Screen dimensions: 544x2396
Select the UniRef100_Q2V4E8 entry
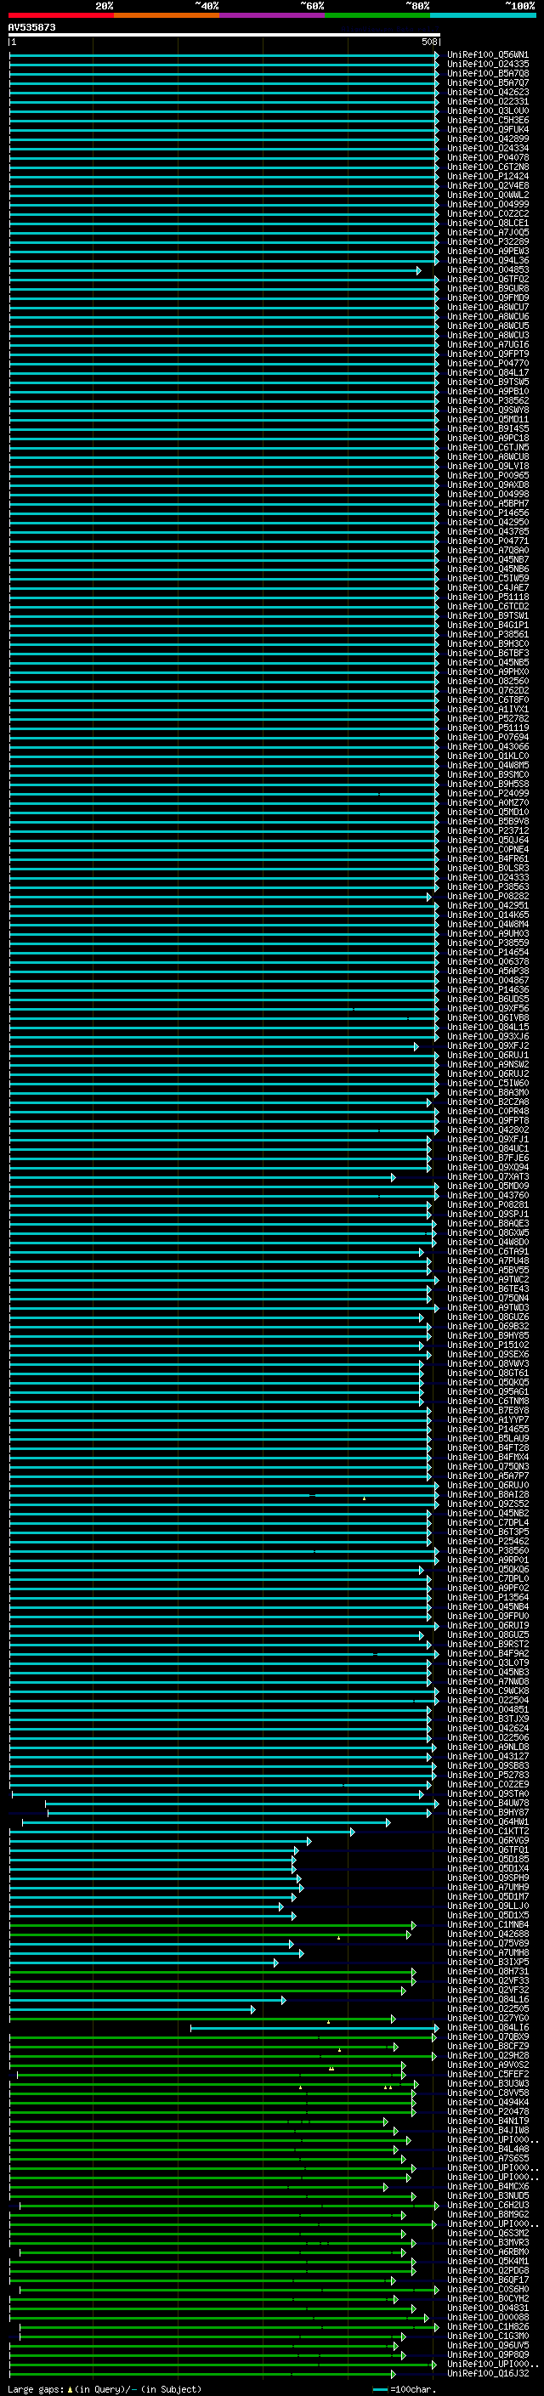coord(488,186)
